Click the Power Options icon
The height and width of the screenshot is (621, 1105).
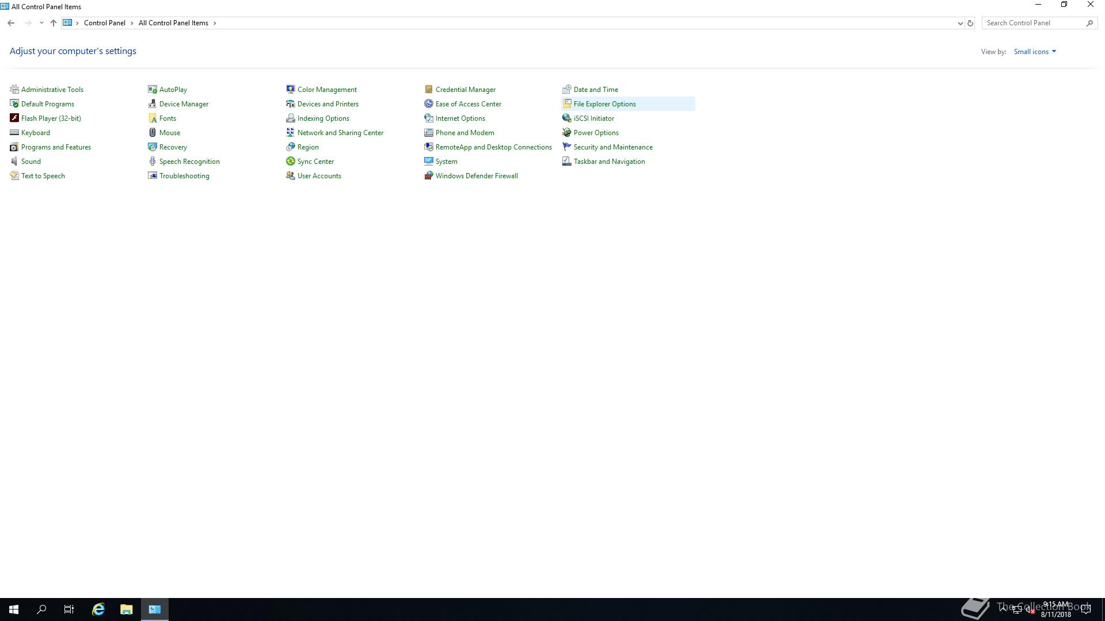click(x=567, y=132)
